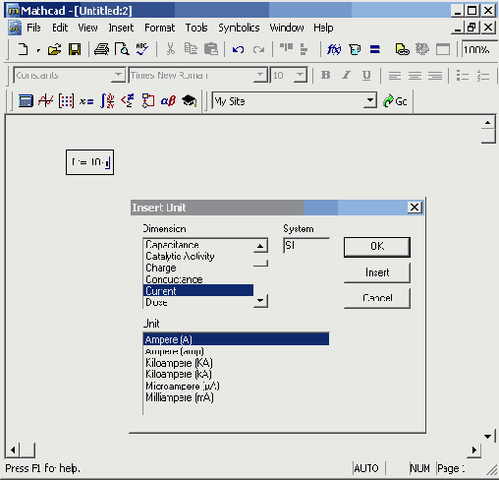
Task: Expand the Constants style dropdown
Action: click(x=118, y=75)
